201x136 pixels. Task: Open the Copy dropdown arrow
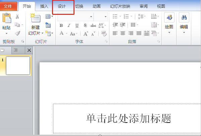pyautogui.click(x=22, y=25)
